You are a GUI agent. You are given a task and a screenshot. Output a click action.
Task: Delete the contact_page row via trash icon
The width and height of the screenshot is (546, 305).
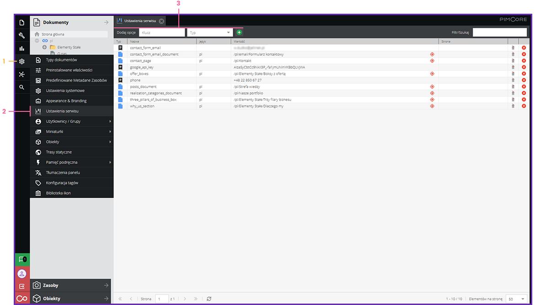click(513, 61)
